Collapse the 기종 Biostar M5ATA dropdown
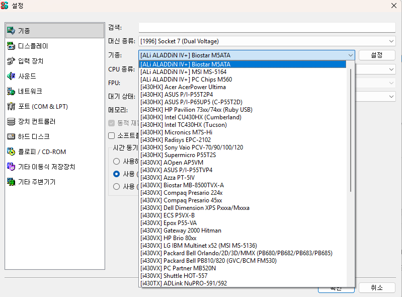 click(350, 55)
